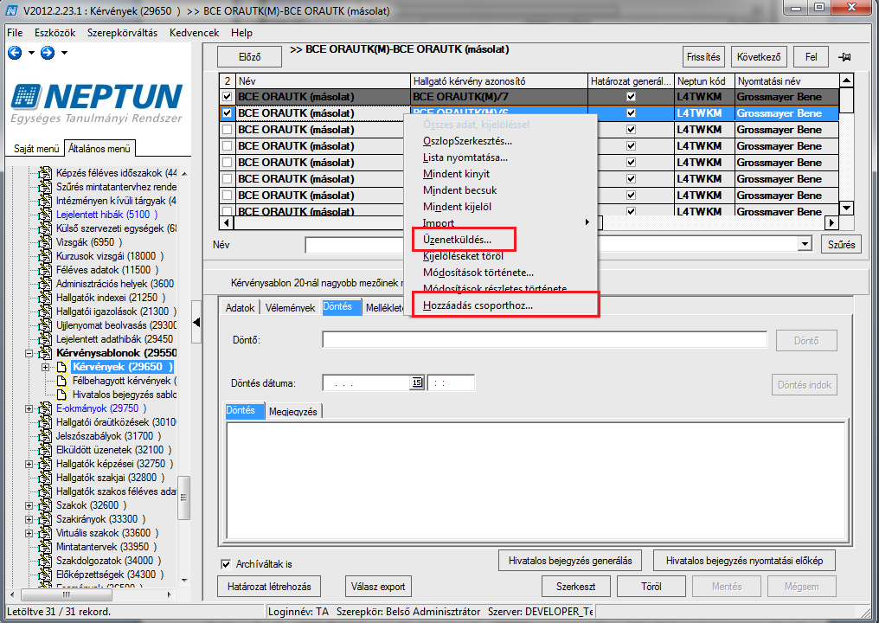Image resolution: width=879 pixels, height=623 pixels.
Task: Check the sixth BCE ORAUTK (másolat) row
Action: [227, 179]
